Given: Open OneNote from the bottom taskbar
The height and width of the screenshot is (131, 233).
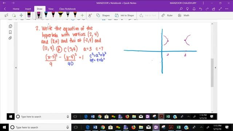Looking at the screenshot, I should click(x=156, y=127).
